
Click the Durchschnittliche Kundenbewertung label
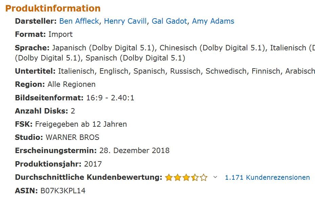(88, 177)
